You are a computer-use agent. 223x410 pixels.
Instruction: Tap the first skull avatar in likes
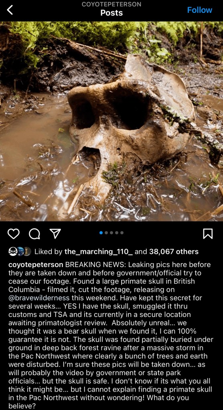(12, 251)
